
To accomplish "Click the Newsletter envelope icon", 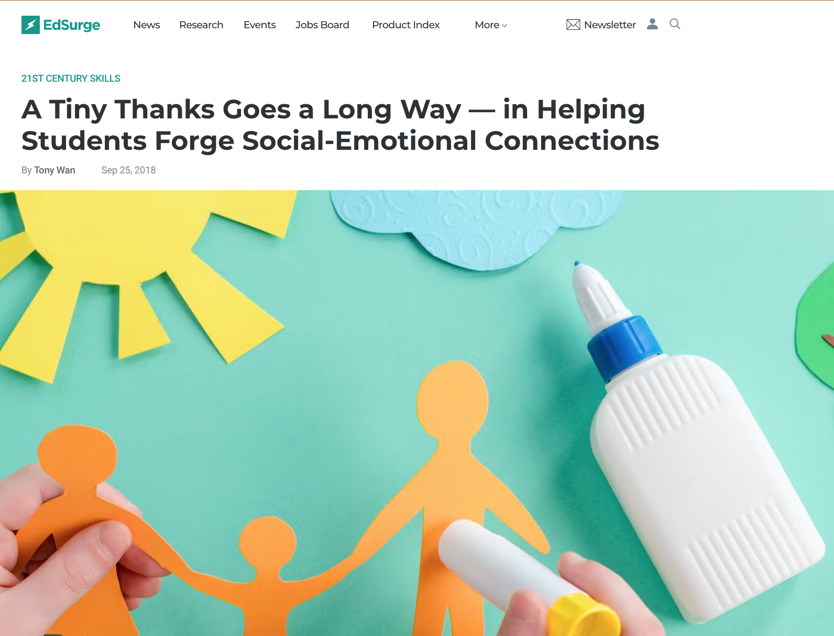I will pyautogui.click(x=573, y=25).
